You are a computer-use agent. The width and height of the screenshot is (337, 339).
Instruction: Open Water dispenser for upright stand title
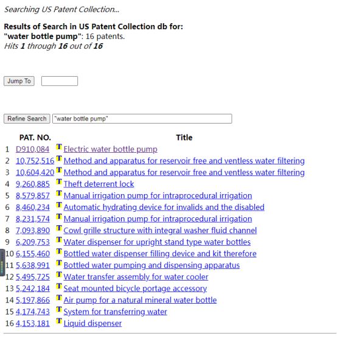tap(157, 242)
